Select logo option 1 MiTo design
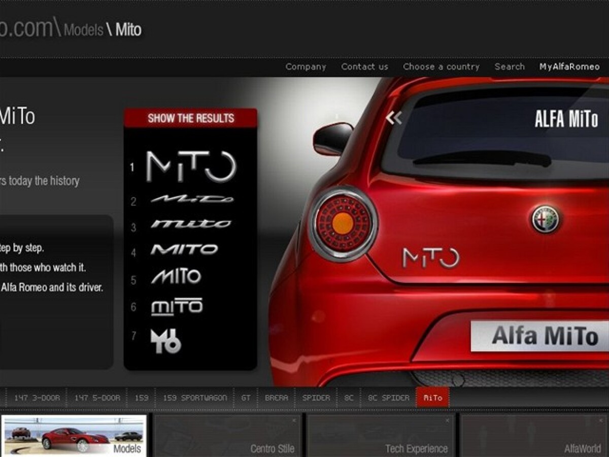Image resolution: width=609 pixels, height=457 pixels. pyautogui.click(x=191, y=167)
